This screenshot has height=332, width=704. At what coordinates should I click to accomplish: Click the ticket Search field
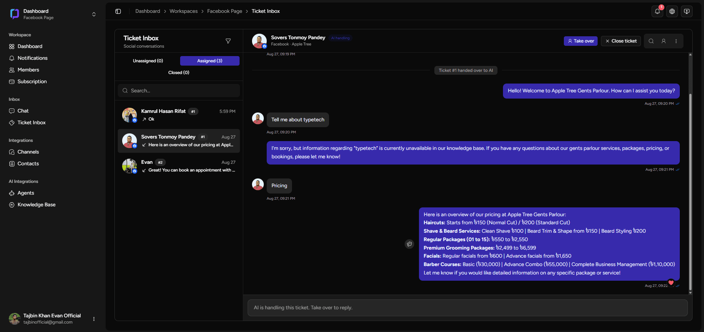(x=179, y=91)
